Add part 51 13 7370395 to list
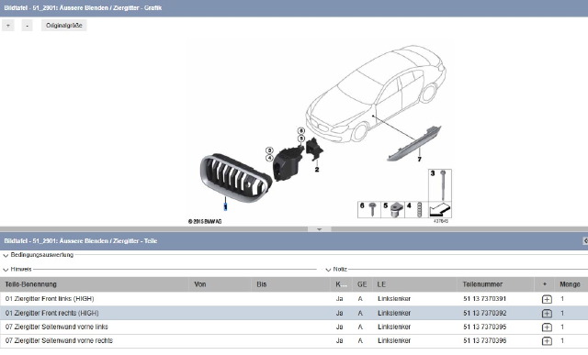 click(x=547, y=327)
